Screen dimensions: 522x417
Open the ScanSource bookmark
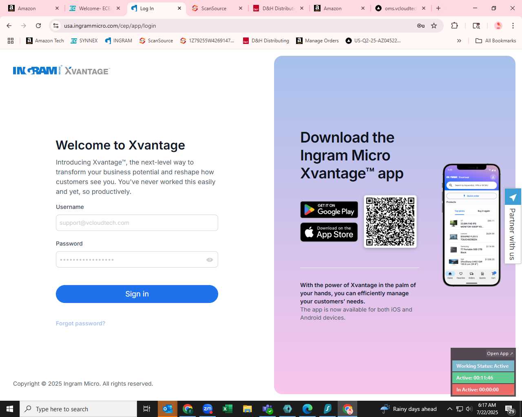(156, 41)
